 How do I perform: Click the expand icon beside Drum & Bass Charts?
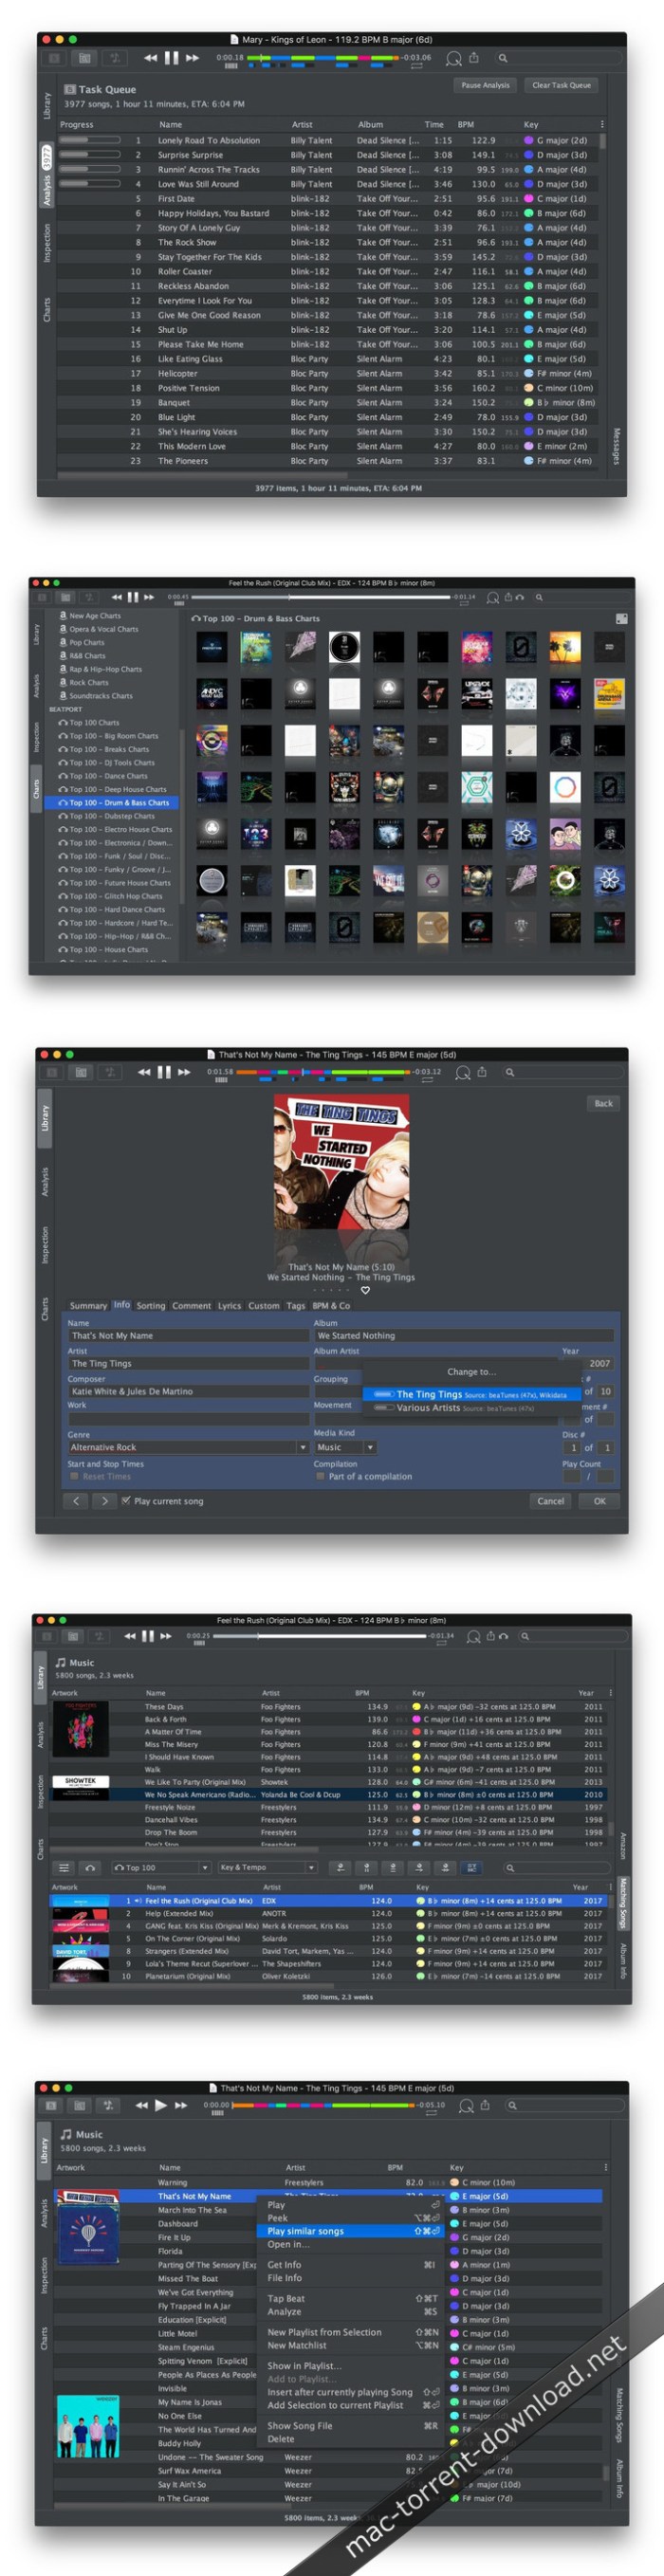(x=621, y=618)
